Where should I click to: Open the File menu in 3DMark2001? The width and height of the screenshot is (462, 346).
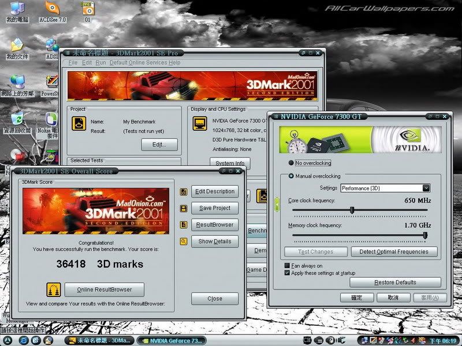point(73,62)
